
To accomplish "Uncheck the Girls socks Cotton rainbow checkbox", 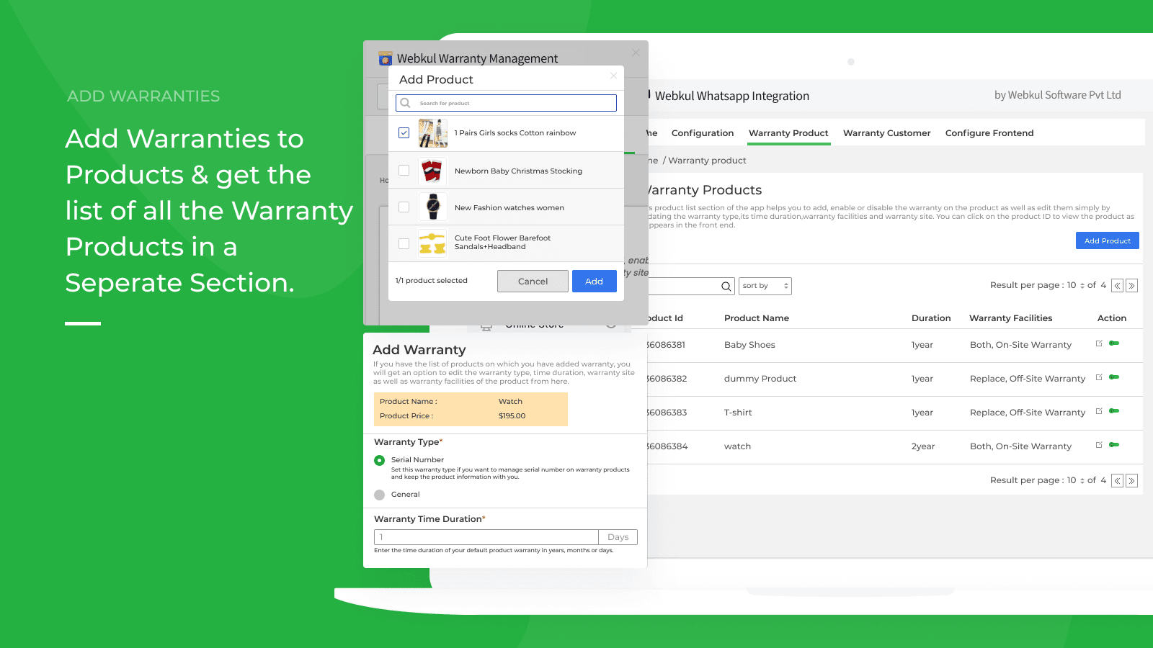I will pos(404,133).
